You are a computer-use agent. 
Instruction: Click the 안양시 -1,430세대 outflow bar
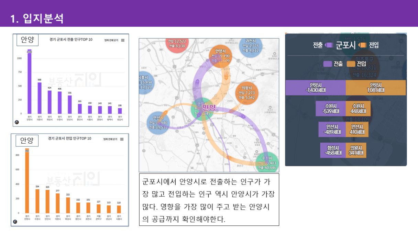point(316,88)
